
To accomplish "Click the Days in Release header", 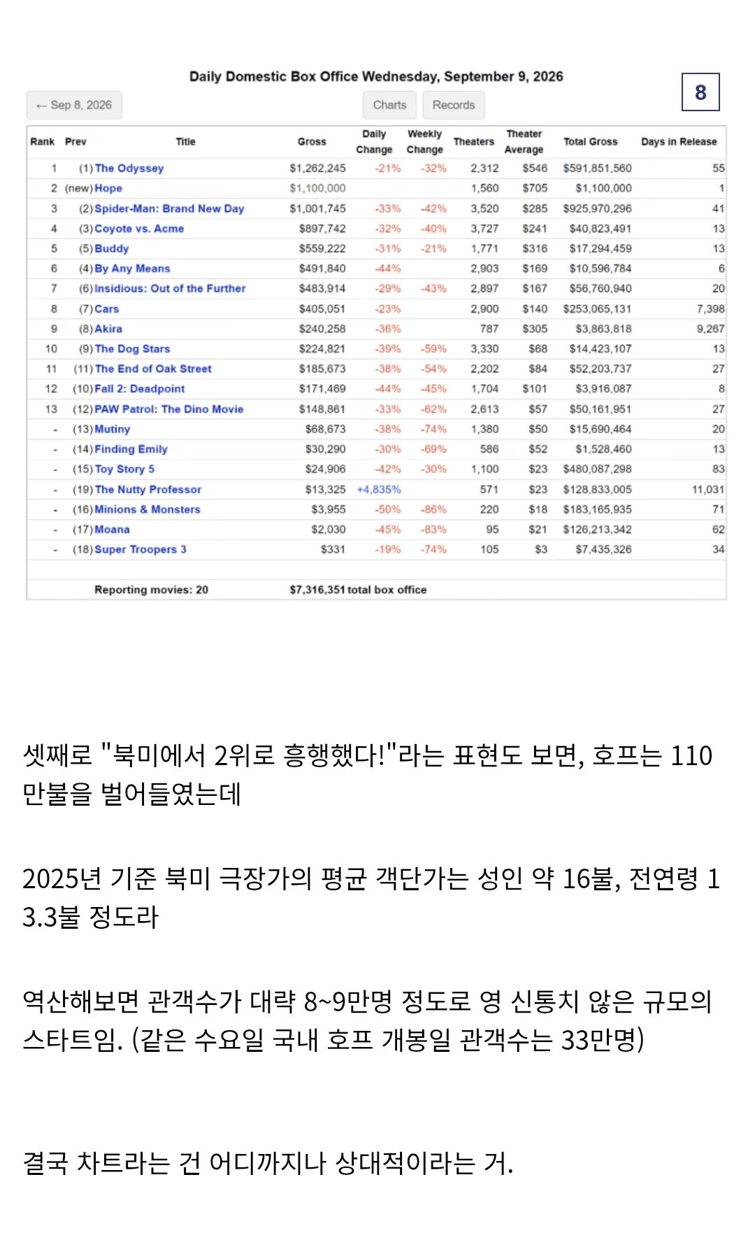I will tap(679, 141).
